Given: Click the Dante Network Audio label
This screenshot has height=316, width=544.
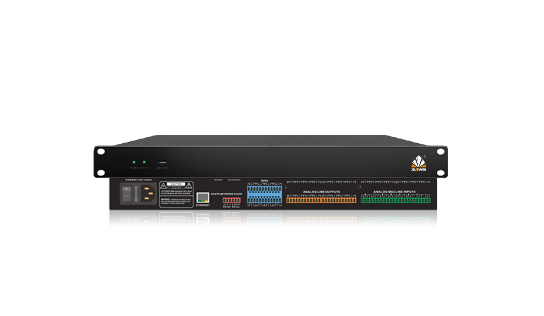Looking at the screenshot, I should [x=227, y=194].
